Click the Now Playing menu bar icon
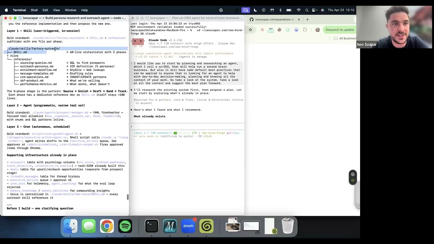The image size is (434, 244). [x=263, y=10]
